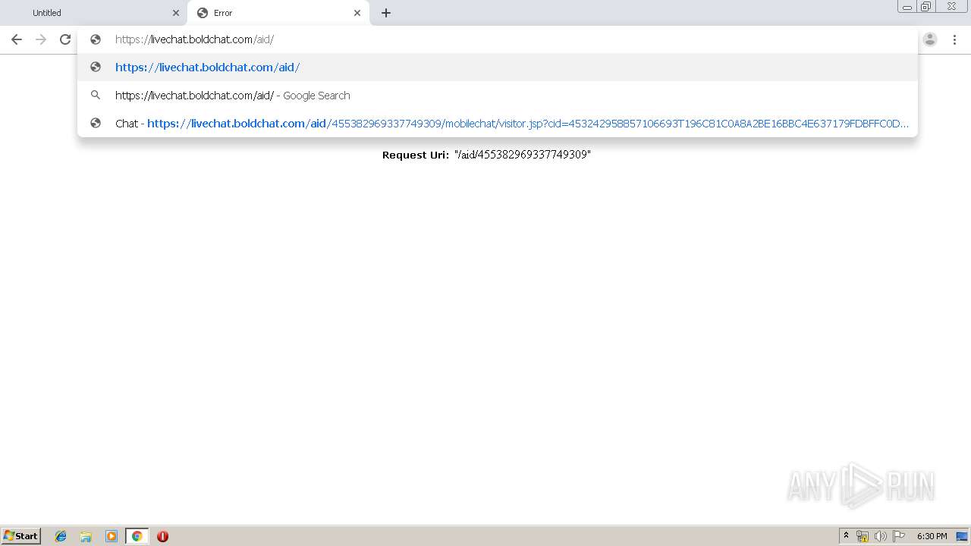
Task: Click the globe icon in the address bar
Action: coord(96,39)
